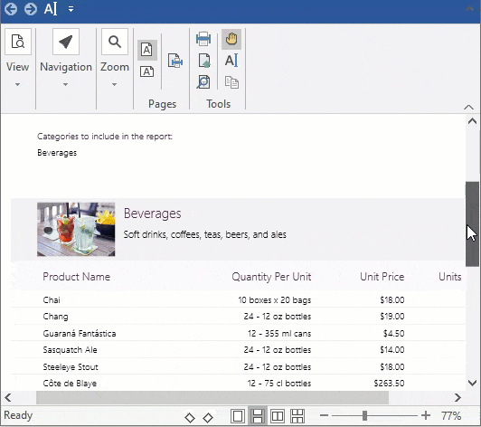The width and height of the screenshot is (481, 427).
Task: Select the Hand pan tool
Action: [231, 39]
